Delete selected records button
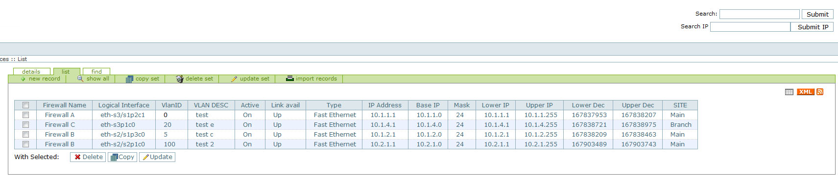The width and height of the screenshot is (838, 181). click(x=88, y=157)
